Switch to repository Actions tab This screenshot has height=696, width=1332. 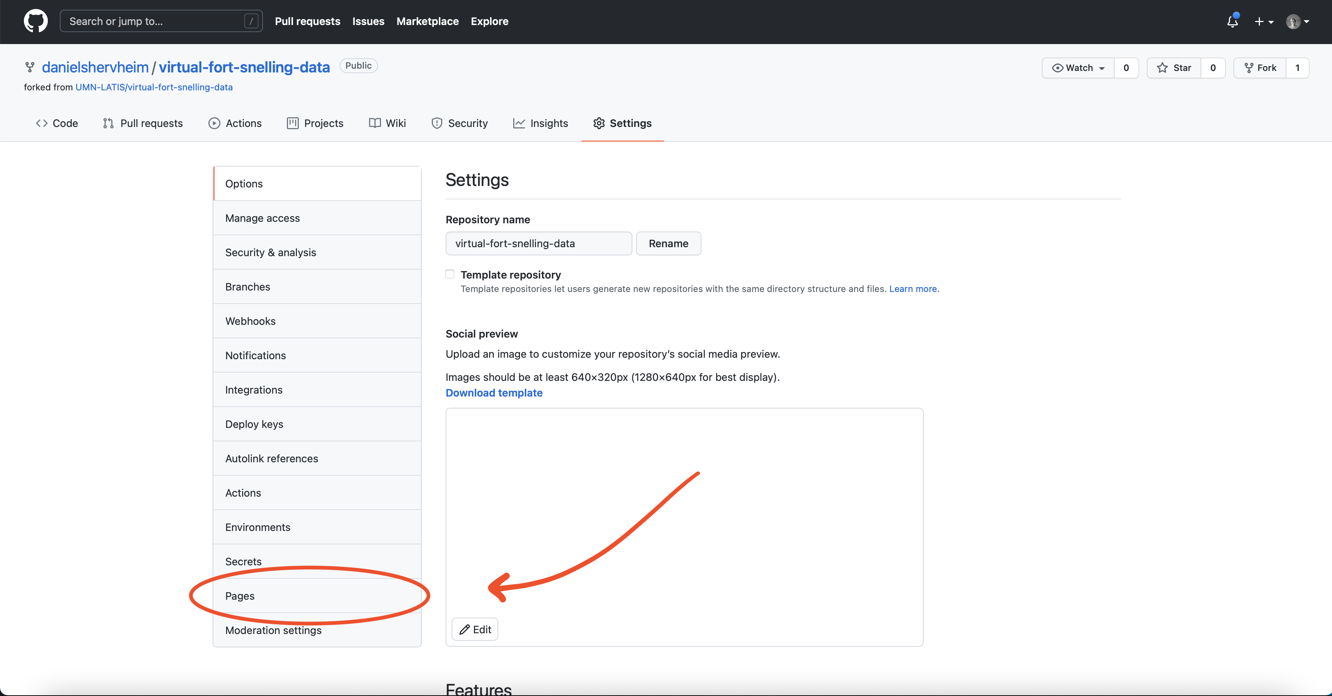tap(235, 123)
